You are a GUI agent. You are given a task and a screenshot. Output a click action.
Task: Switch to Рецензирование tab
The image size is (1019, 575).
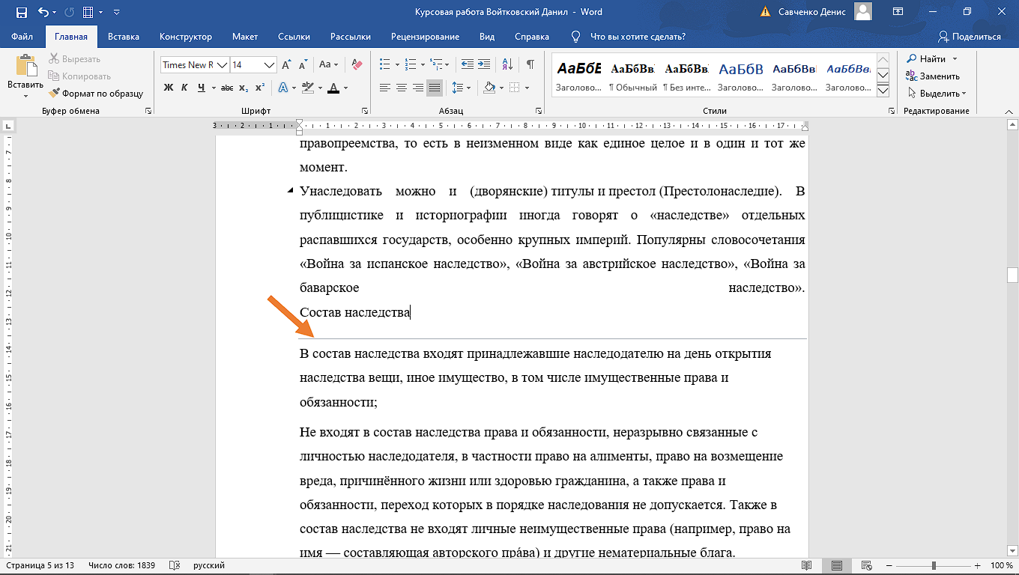click(x=425, y=36)
